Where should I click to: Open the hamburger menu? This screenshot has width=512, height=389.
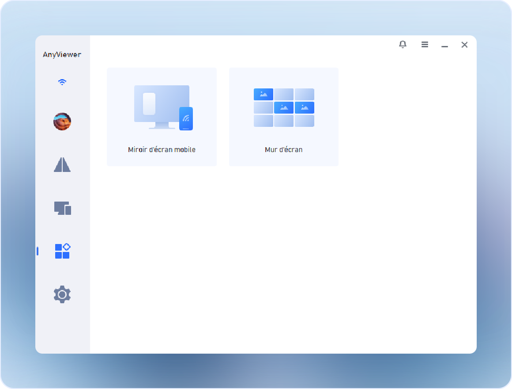(x=425, y=45)
